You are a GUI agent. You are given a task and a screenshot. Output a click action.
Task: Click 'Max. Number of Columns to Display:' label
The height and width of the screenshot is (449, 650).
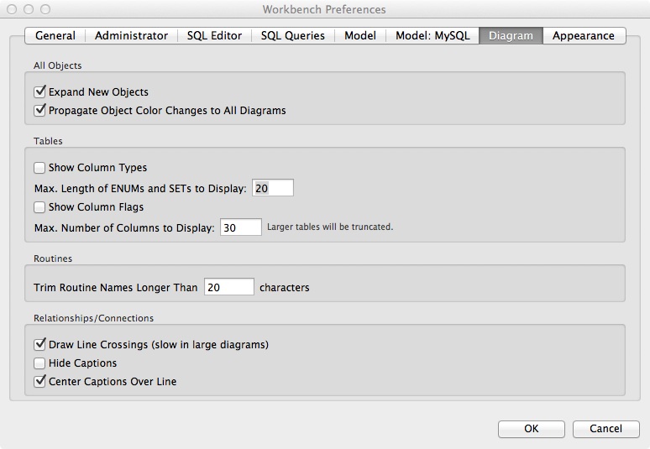[124, 228]
